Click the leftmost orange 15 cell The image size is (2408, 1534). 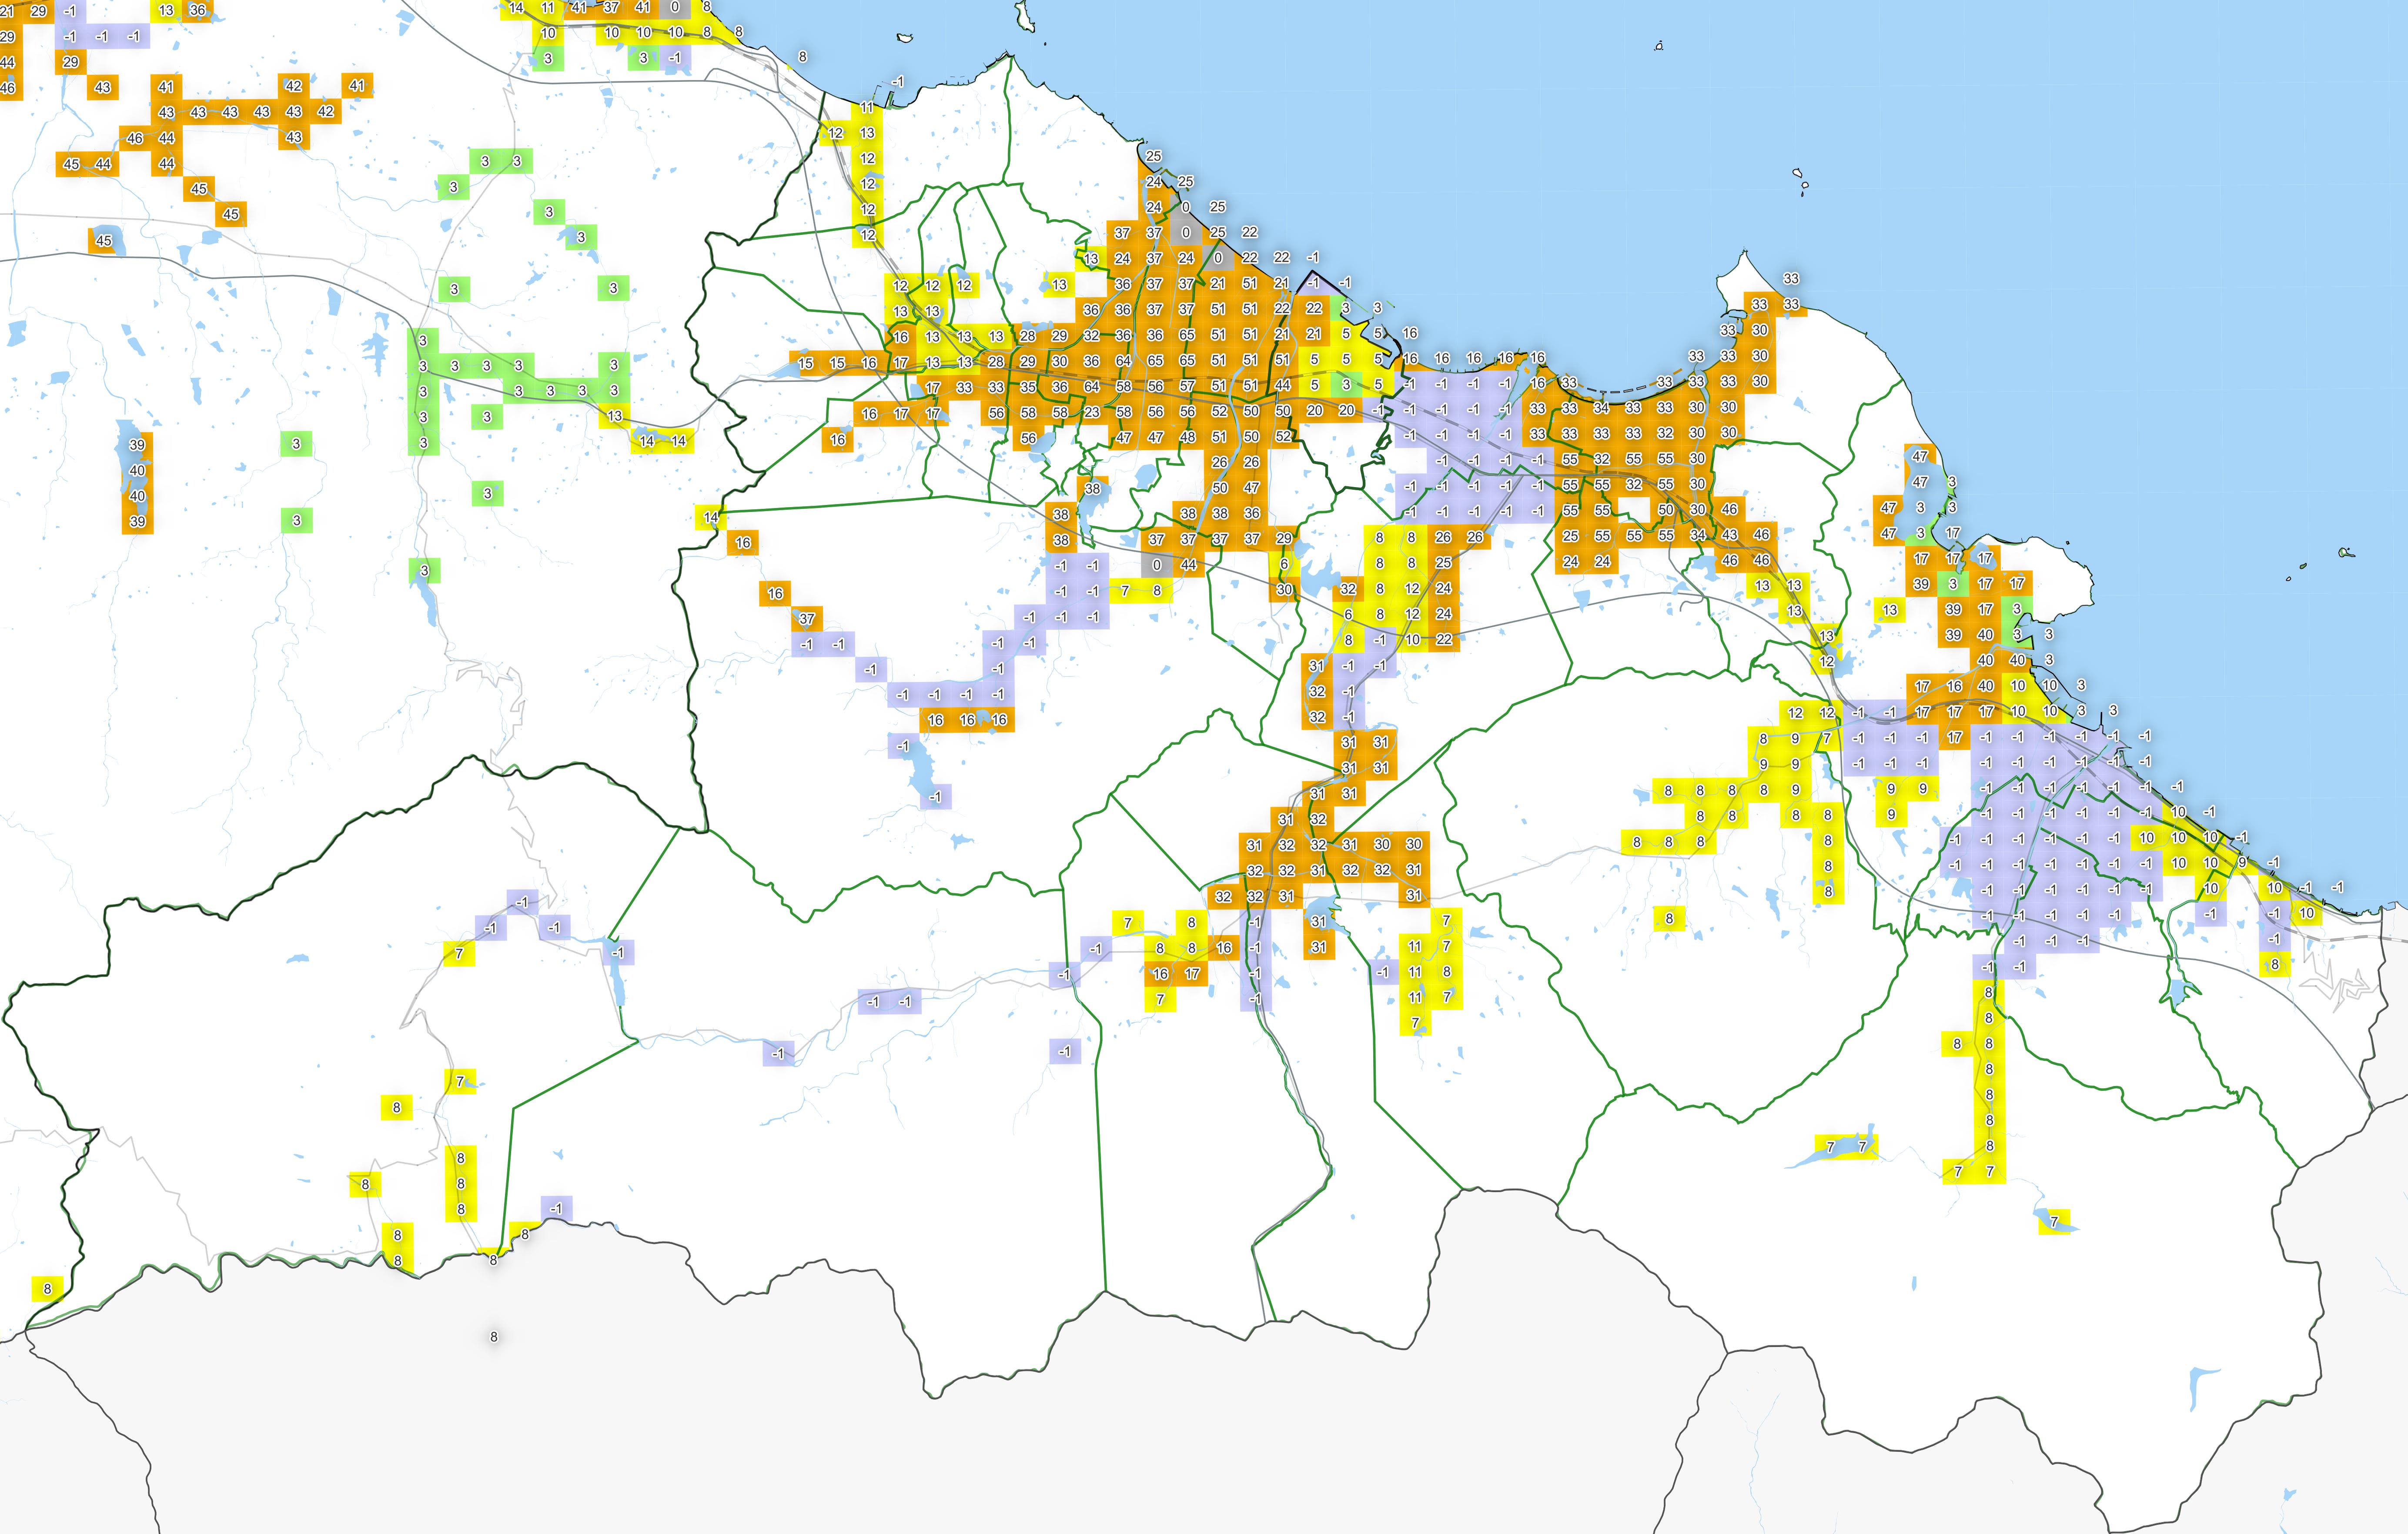805,363
